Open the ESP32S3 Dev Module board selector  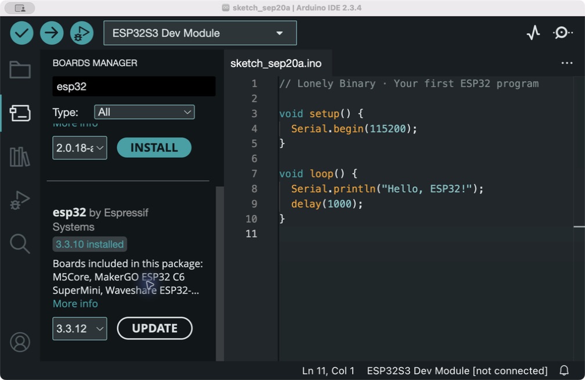[200, 33]
